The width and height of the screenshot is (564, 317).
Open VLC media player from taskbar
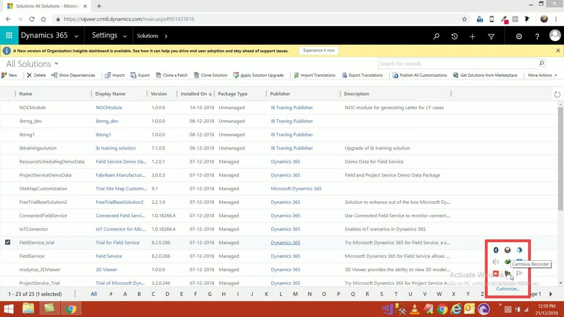coord(414,310)
